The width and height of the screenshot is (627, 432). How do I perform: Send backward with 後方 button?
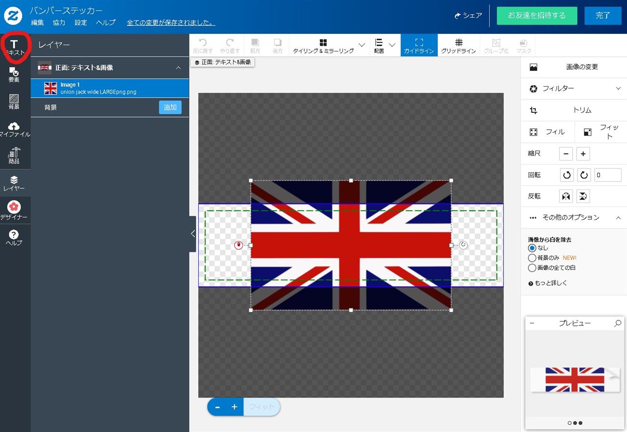point(278,46)
